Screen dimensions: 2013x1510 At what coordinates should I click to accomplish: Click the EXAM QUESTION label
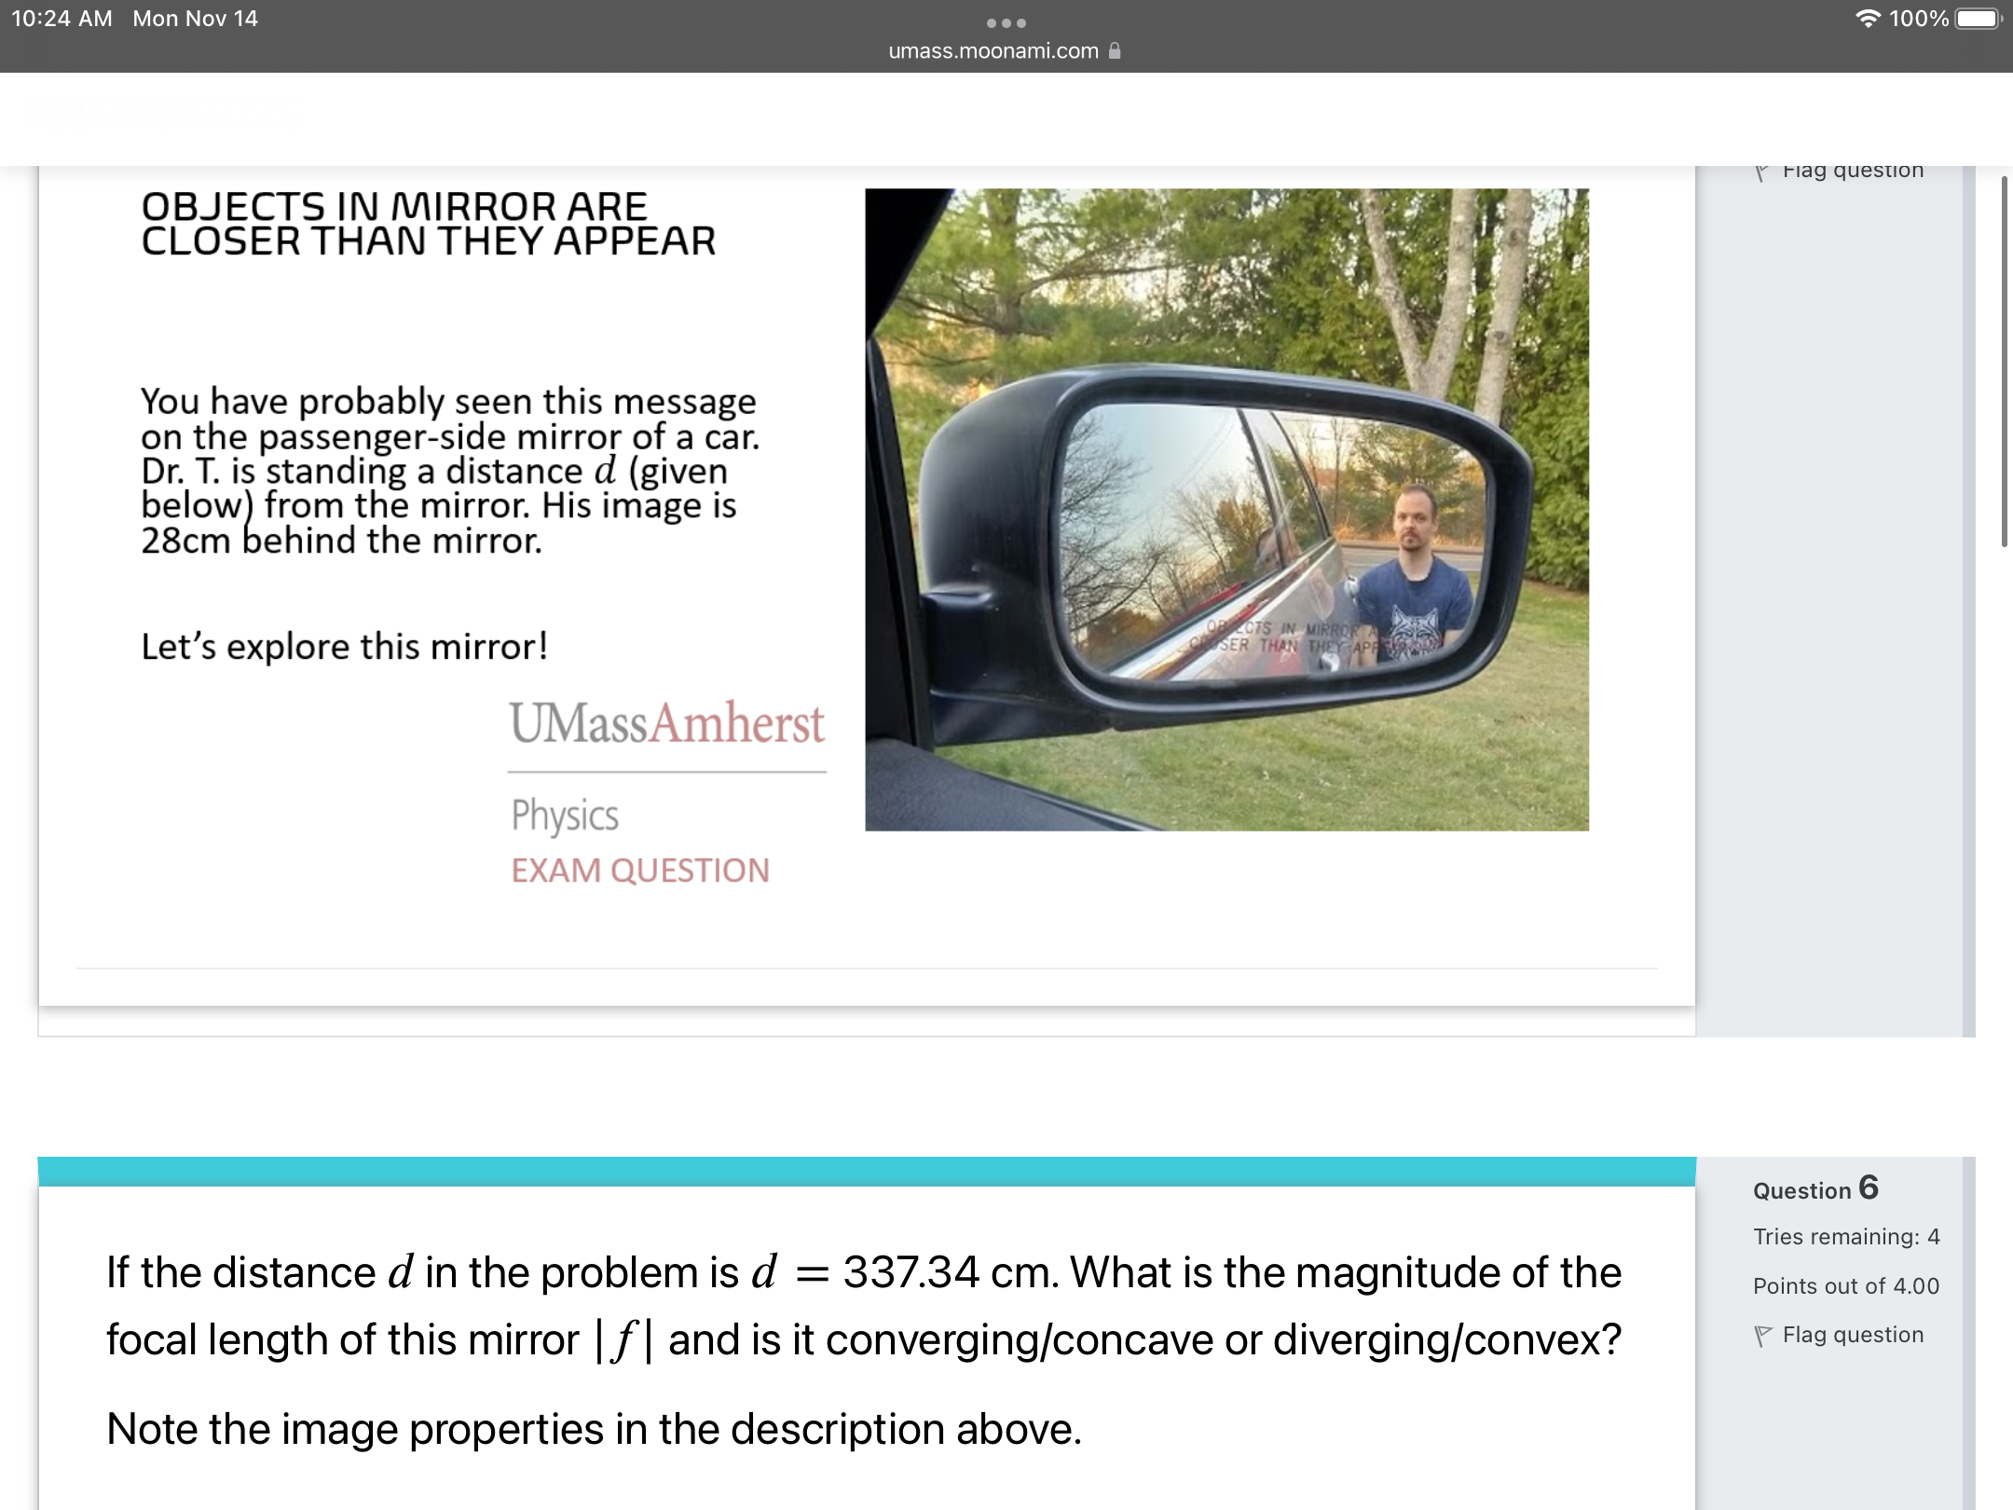[x=640, y=871]
